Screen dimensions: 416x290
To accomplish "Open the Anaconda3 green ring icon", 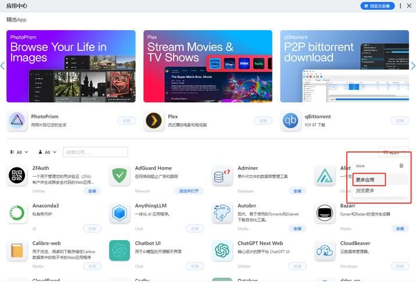I will [17, 213].
